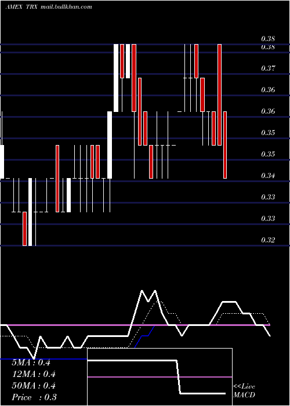Click the long red candle before the last
This screenshot has height=406, width=290.
pyautogui.click(x=220, y=95)
